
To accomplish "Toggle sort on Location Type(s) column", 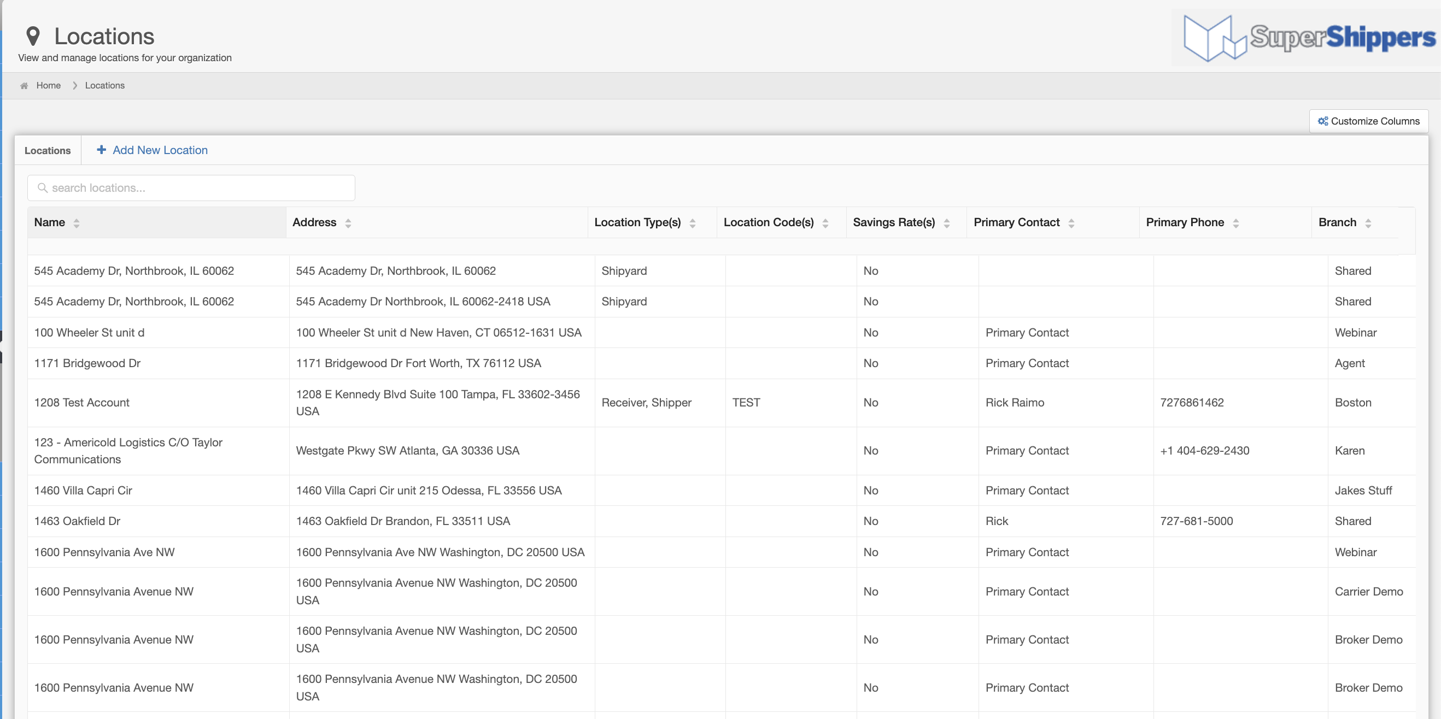I will [x=693, y=223].
